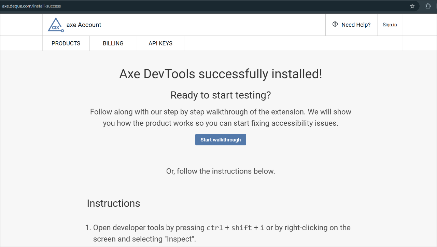This screenshot has height=247, width=437.
Task: Click the Need Help question mark icon
Action: [335, 24]
